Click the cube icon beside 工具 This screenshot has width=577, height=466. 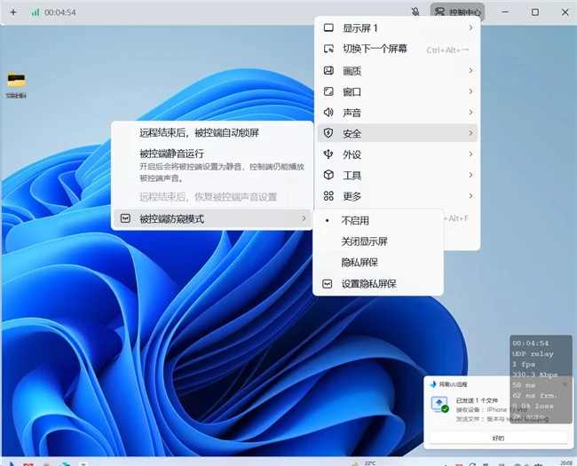[x=328, y=175]
